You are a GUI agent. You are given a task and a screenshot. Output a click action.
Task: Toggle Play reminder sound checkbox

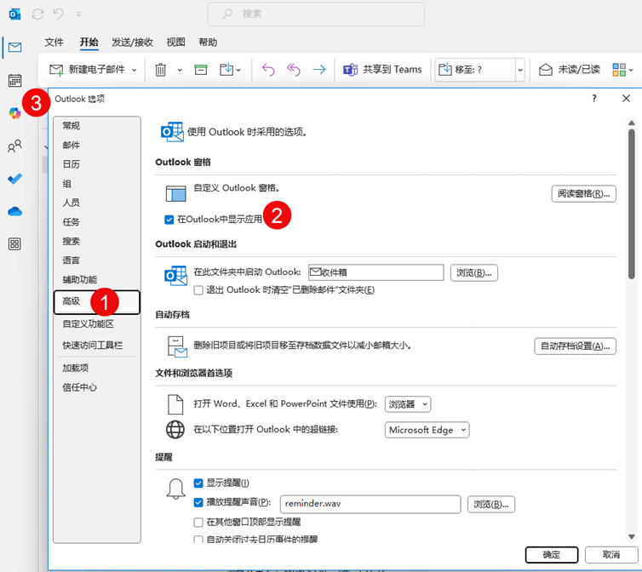(x=198, y=502)
